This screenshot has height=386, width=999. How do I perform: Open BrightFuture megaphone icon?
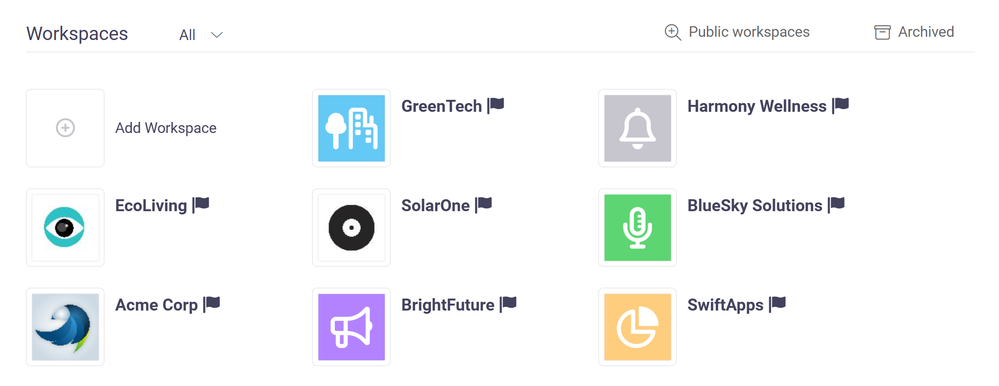pyautogui.click(x=351, y=327)
